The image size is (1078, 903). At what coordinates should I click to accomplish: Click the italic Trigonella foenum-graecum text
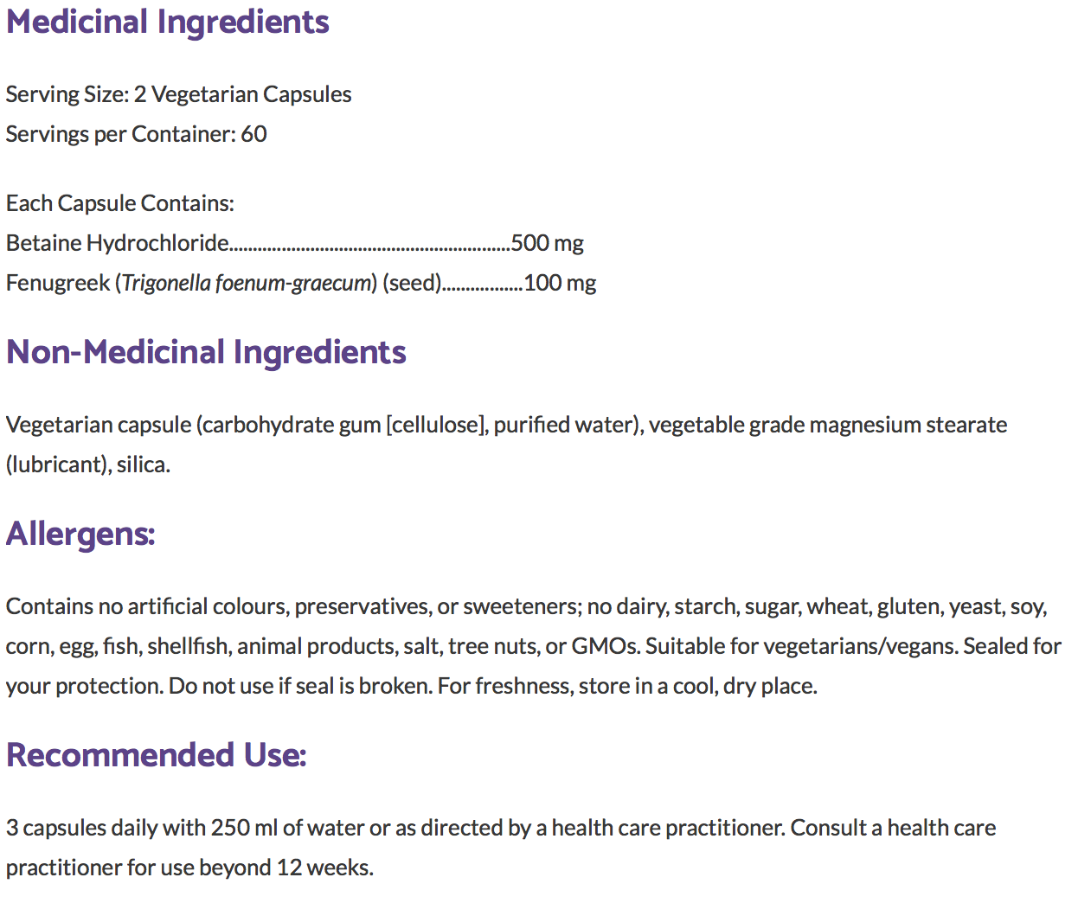tap(247, 283)
